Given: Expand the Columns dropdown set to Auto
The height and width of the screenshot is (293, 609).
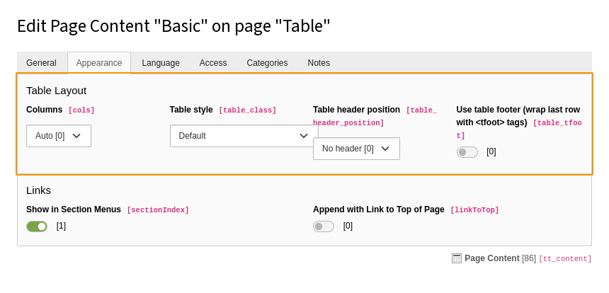Looking at the screenshot, I should 59,136.
